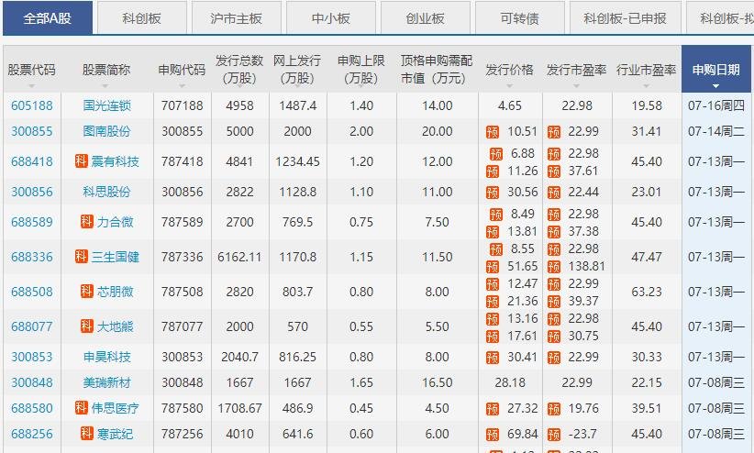Click 科 badge icon beside 三生国健

click(82, 256)
